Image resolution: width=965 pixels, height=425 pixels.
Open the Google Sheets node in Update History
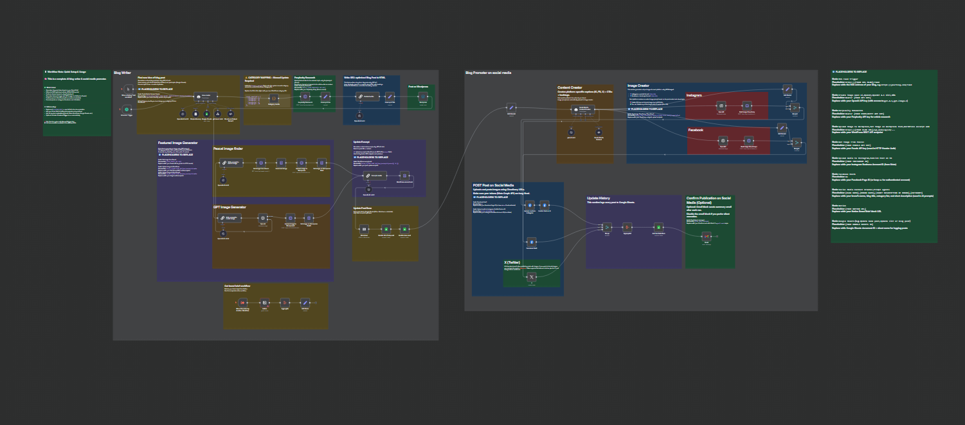coord(658,227)
